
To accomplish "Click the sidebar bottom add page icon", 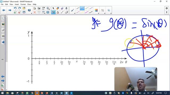I will point(2,85).
